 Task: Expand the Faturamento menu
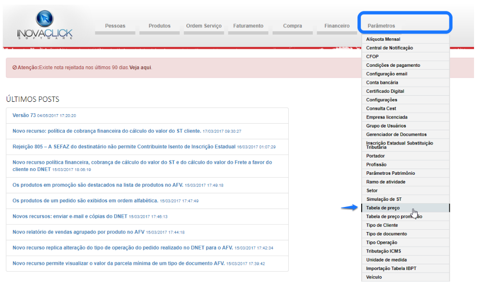pos(248,26)
